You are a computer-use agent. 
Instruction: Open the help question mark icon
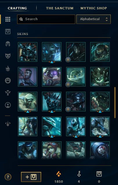click(8, 177)
